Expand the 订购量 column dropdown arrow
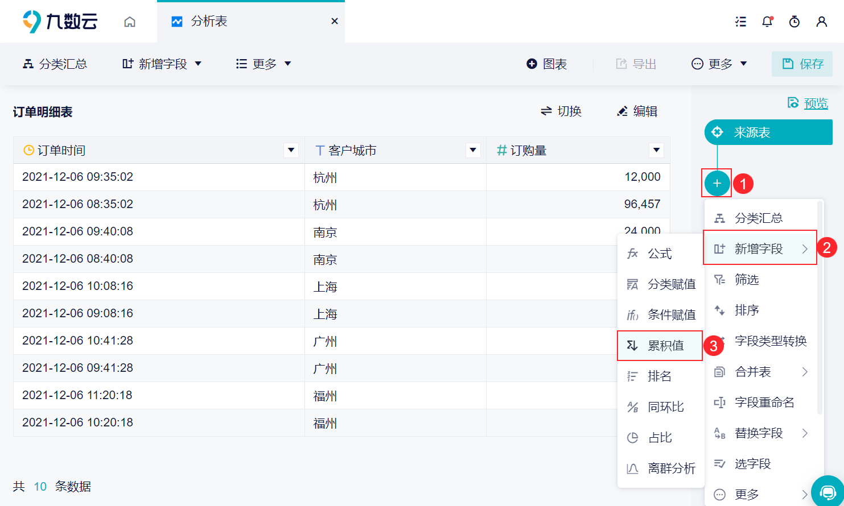 [x=656, y=150]
